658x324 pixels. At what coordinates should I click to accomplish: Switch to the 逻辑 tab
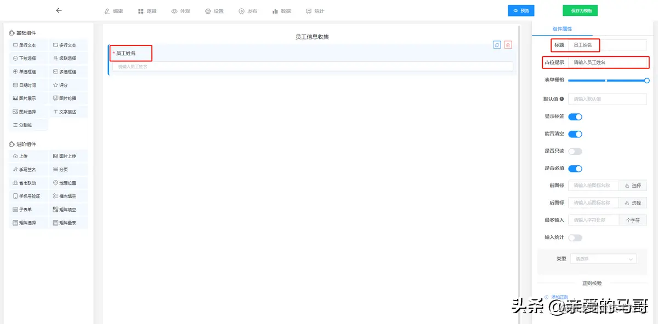click(x=147, y=10)
